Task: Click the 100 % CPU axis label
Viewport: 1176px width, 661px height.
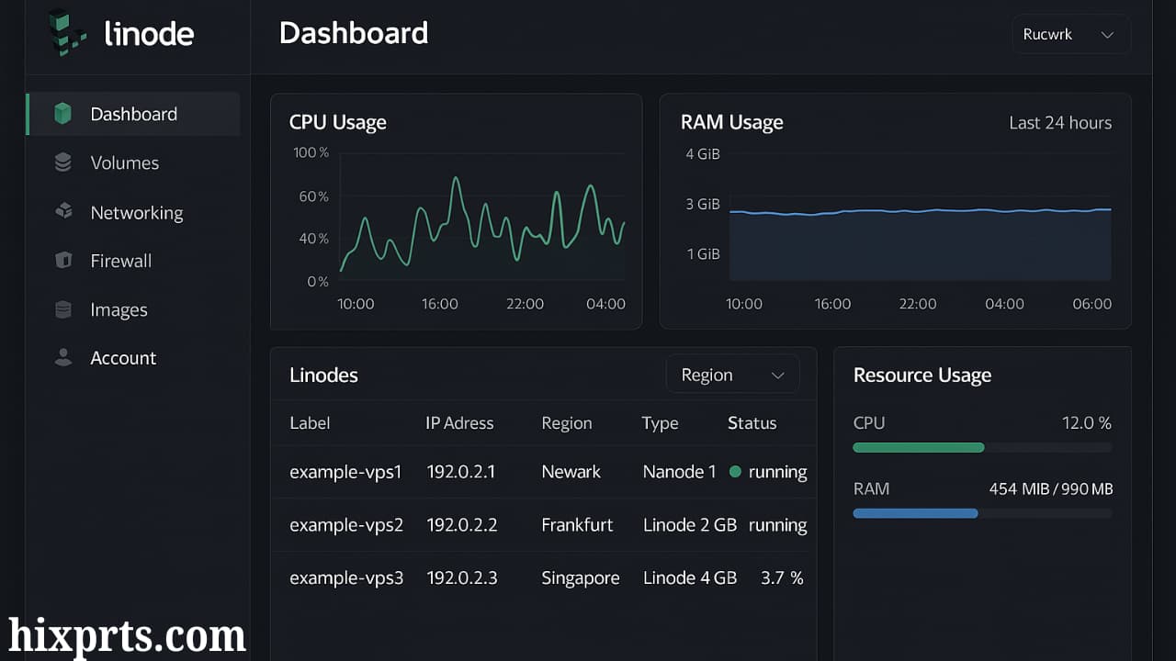Action: pyautogui.click(x=311, y=152)
